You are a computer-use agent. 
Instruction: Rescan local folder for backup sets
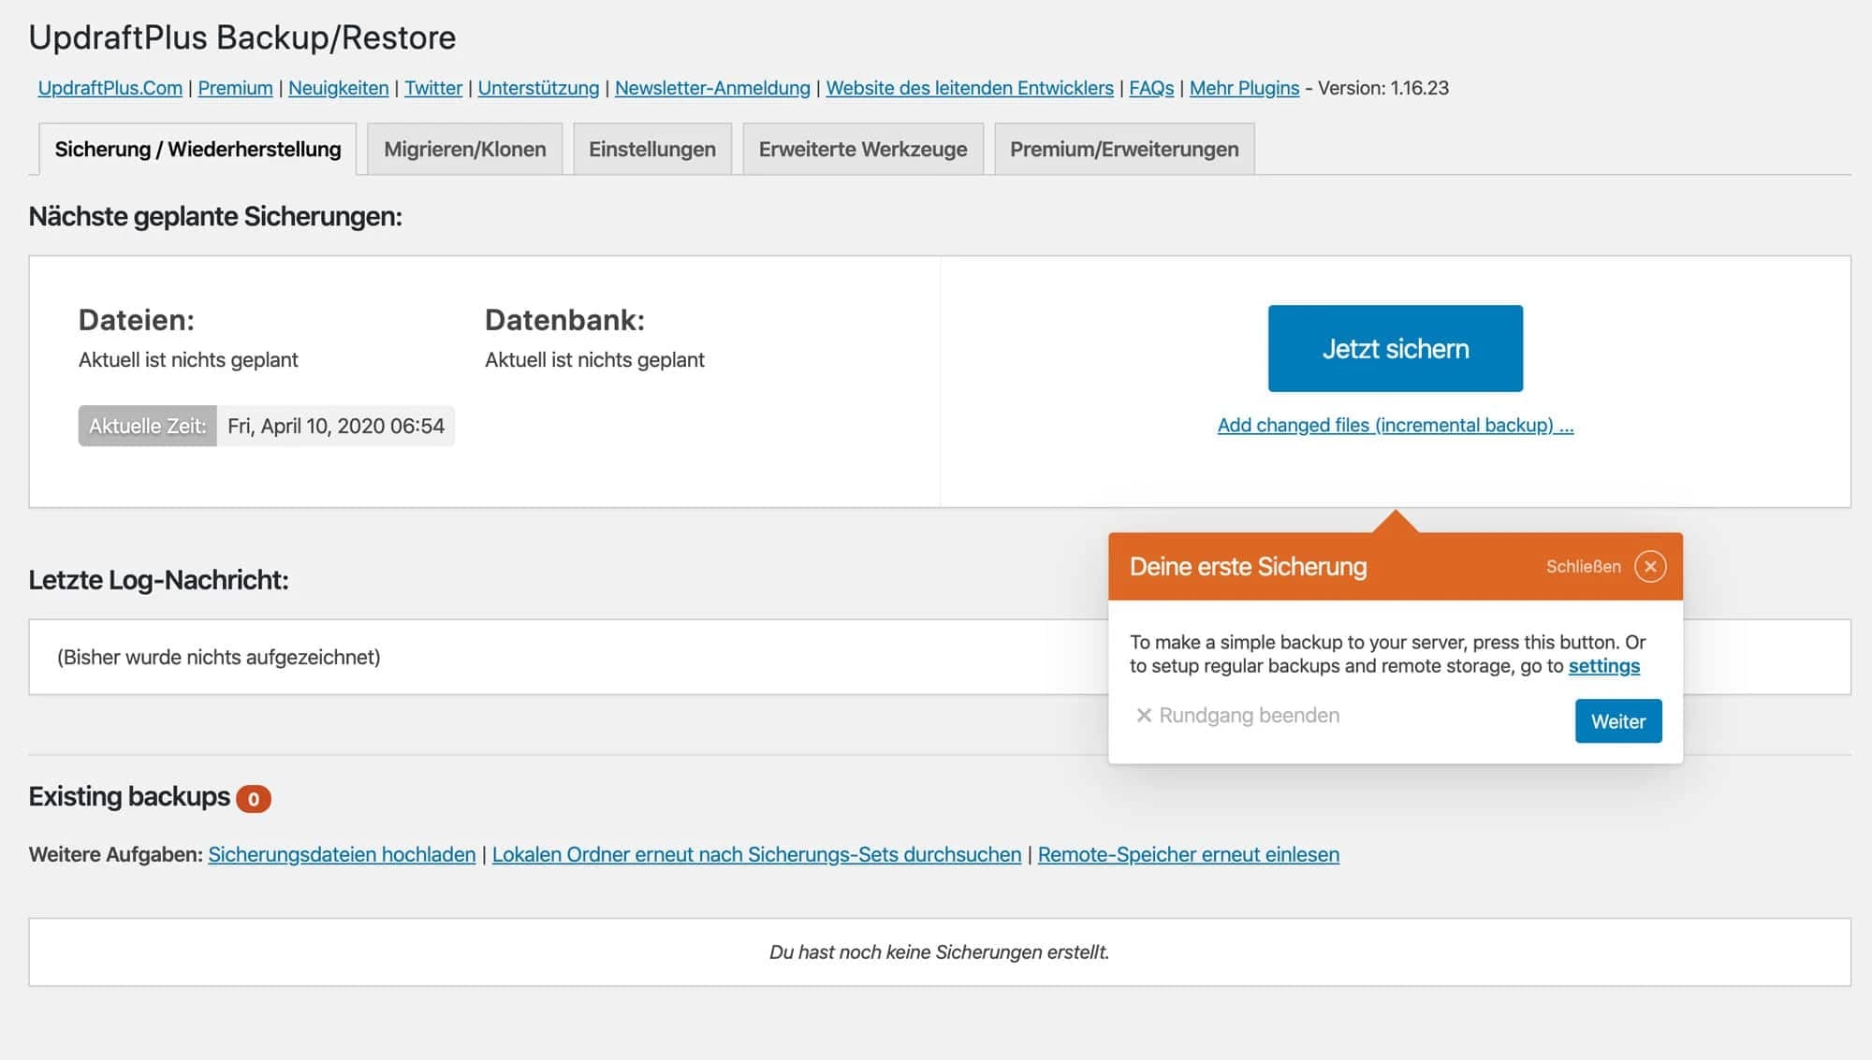[756, 854]
